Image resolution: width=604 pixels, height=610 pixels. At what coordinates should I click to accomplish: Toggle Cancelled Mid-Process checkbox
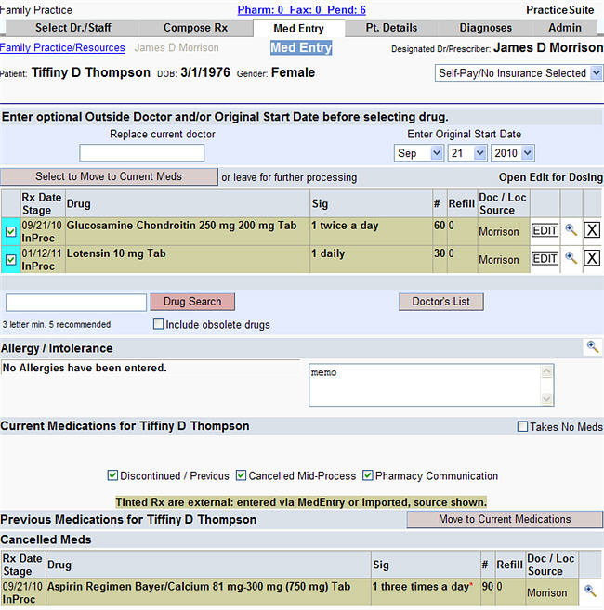click(x=241, y=475)
